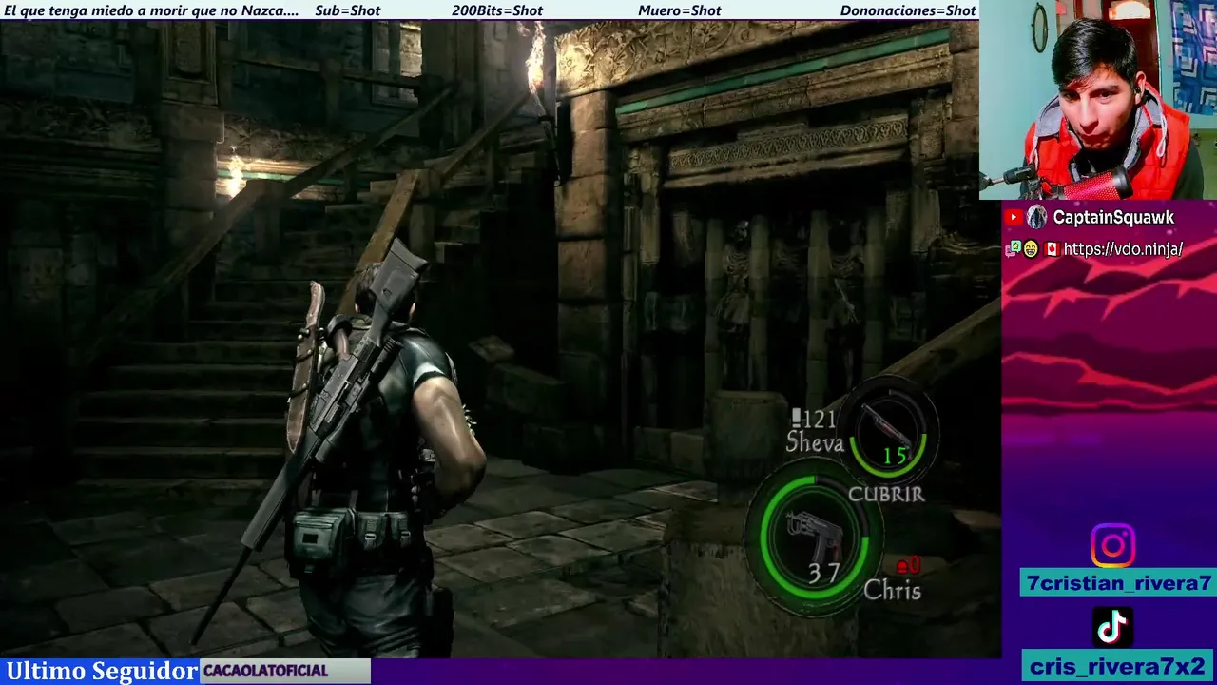Screen dimensions: 1217x685
Task: Click the chat badge icon with green star
Action: click(1014, 249)
